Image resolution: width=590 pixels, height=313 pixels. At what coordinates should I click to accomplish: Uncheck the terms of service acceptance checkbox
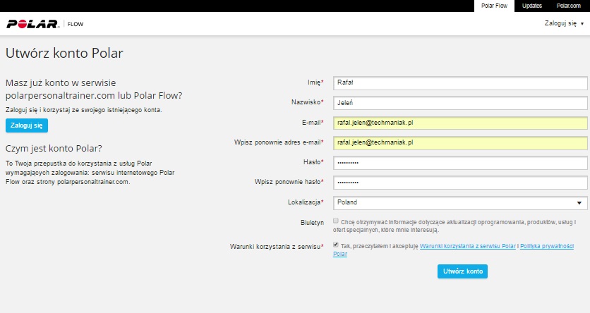(335, 245)
